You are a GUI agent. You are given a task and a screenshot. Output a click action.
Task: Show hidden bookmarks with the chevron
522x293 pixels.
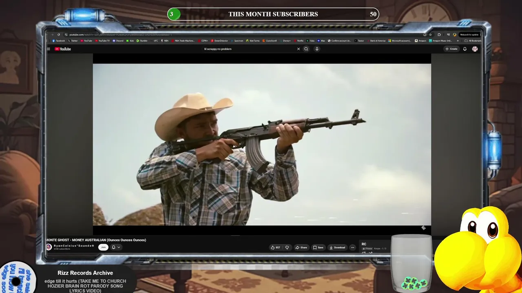458,41
